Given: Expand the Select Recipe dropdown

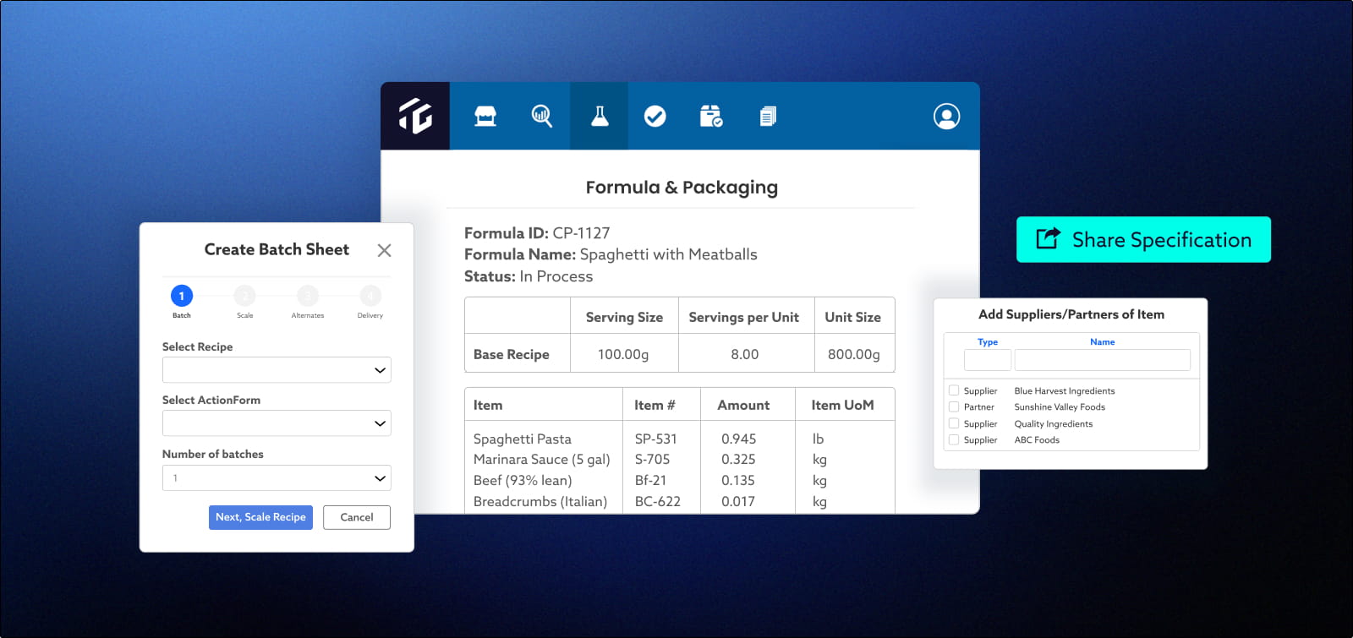Looking at the screenshot, I should click(277, 370).
